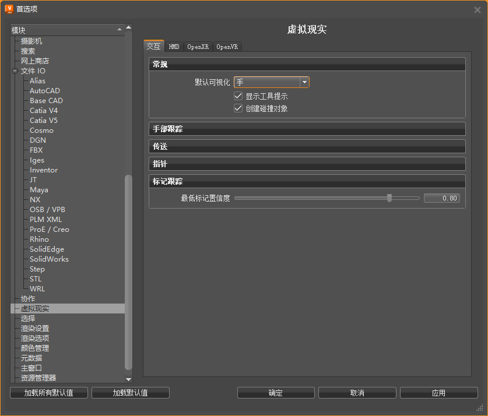
Task: Collapse the 标记跟踪 section
Action: coord(307,181)
